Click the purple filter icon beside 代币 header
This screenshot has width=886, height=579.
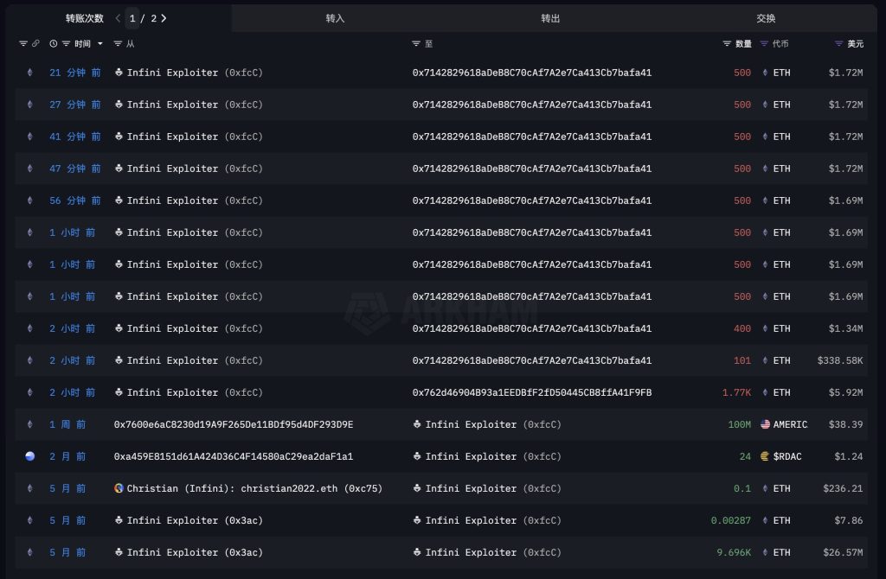click(763, 43)
